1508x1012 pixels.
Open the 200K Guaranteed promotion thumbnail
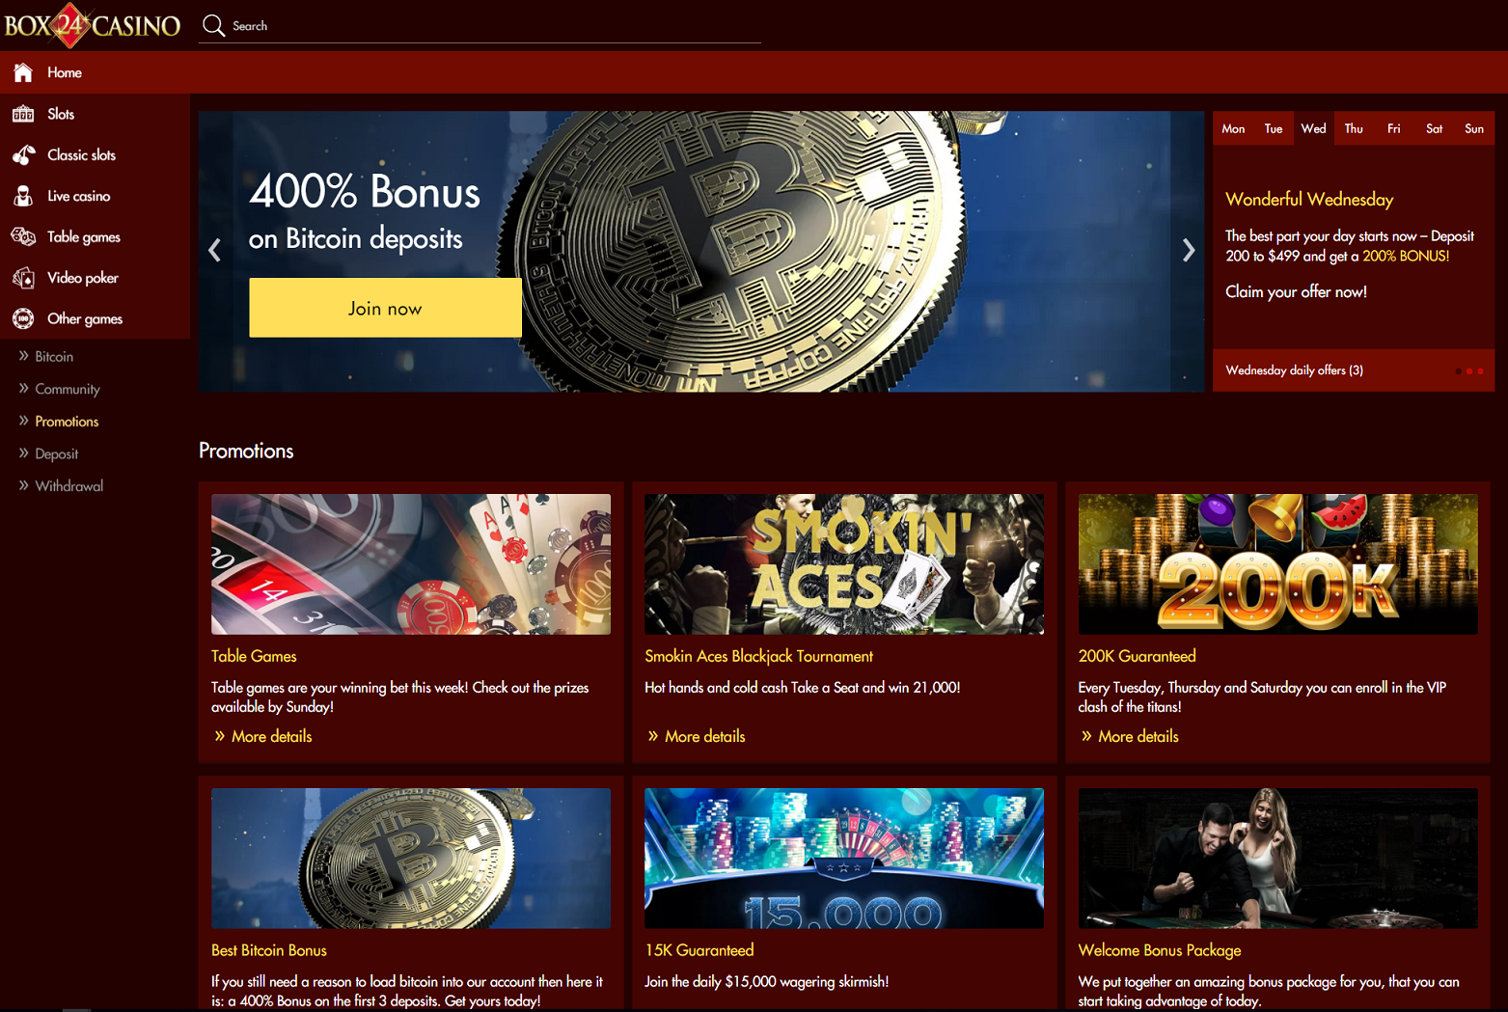1277,564
